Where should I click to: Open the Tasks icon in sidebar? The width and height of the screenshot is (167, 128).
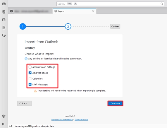click(4, 28)
